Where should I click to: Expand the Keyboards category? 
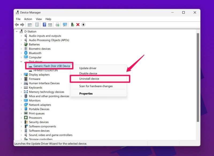pyautogui.click(x=21, y=87)
